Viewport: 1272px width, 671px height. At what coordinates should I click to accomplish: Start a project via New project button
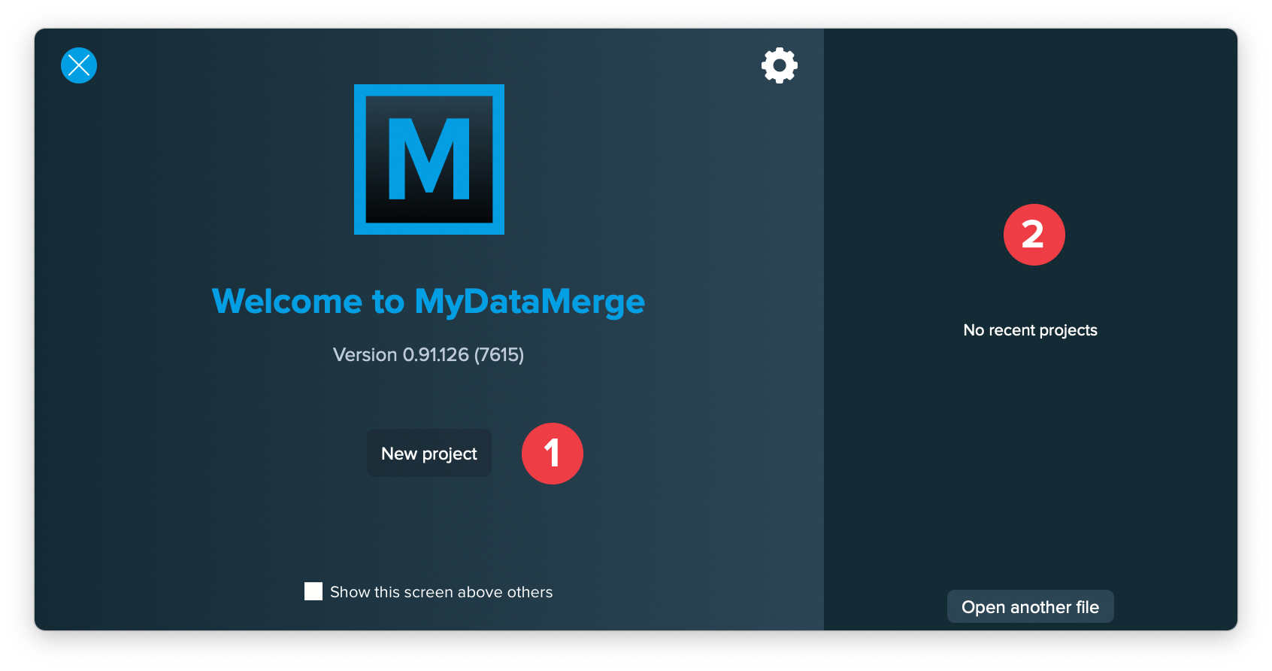[x=429, y=454]
